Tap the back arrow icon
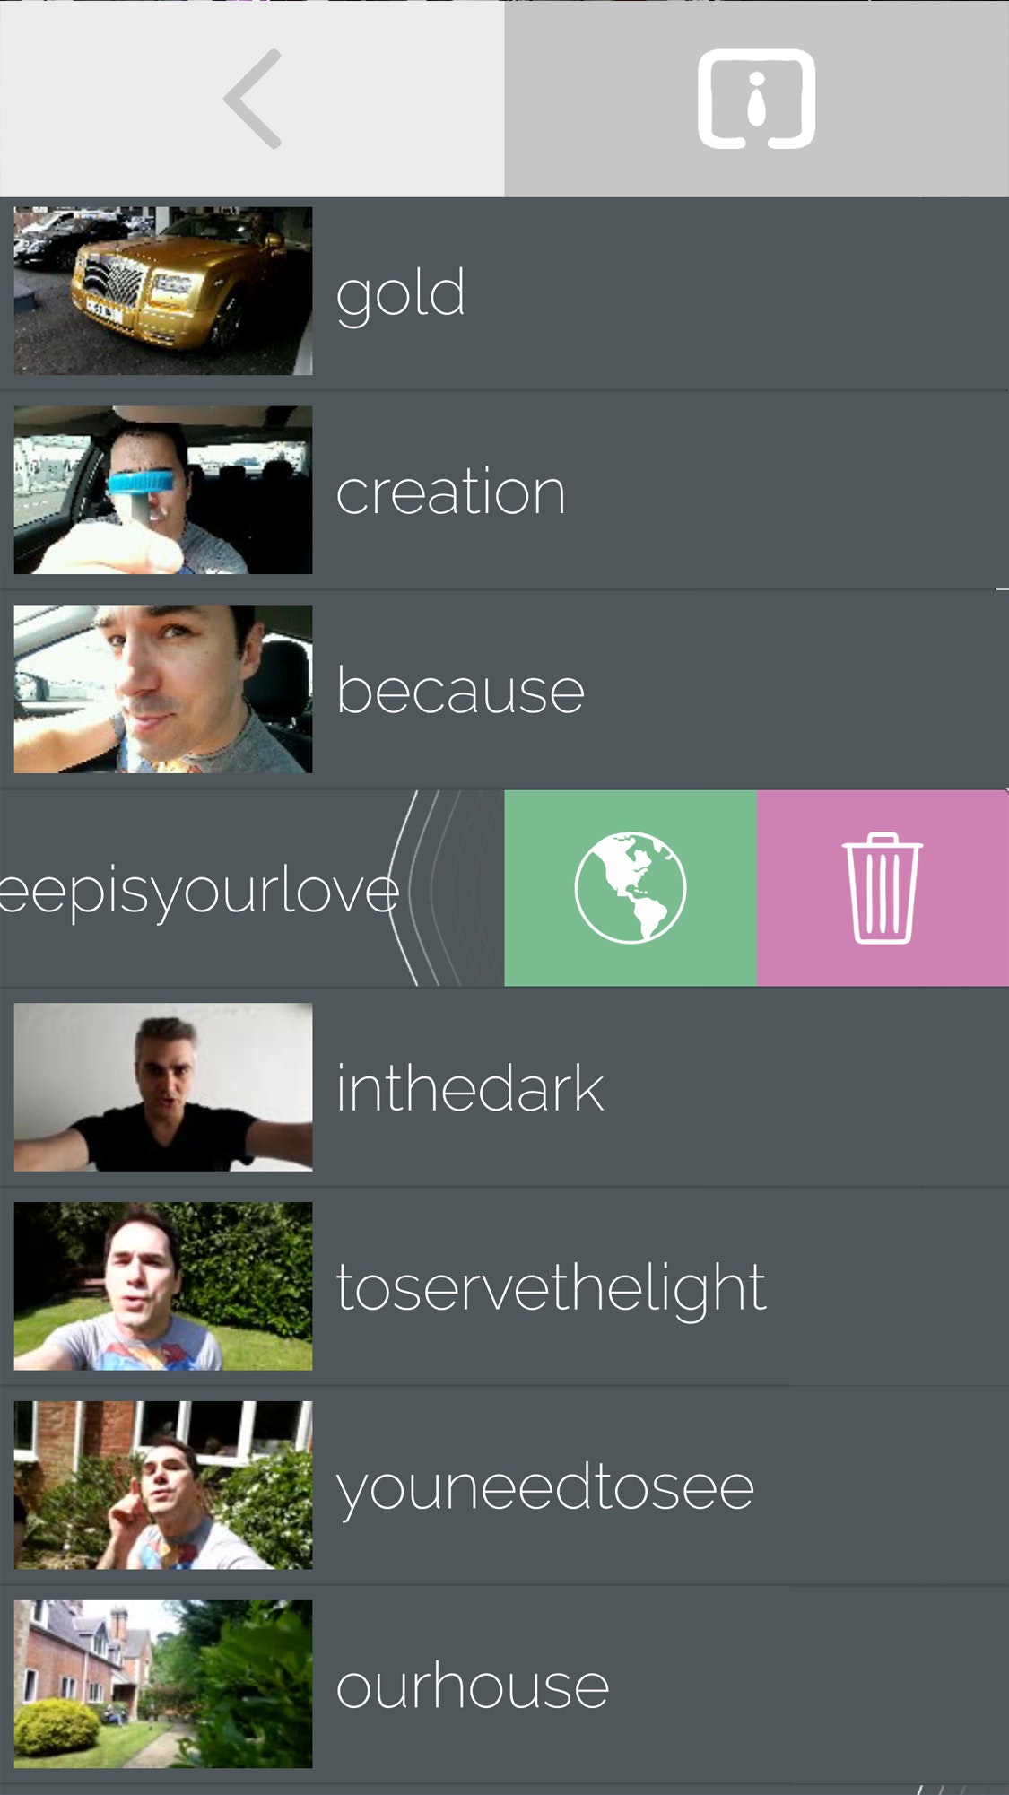The width and height of the screenshot is (1009, 1795). click(x=252, y=99)
